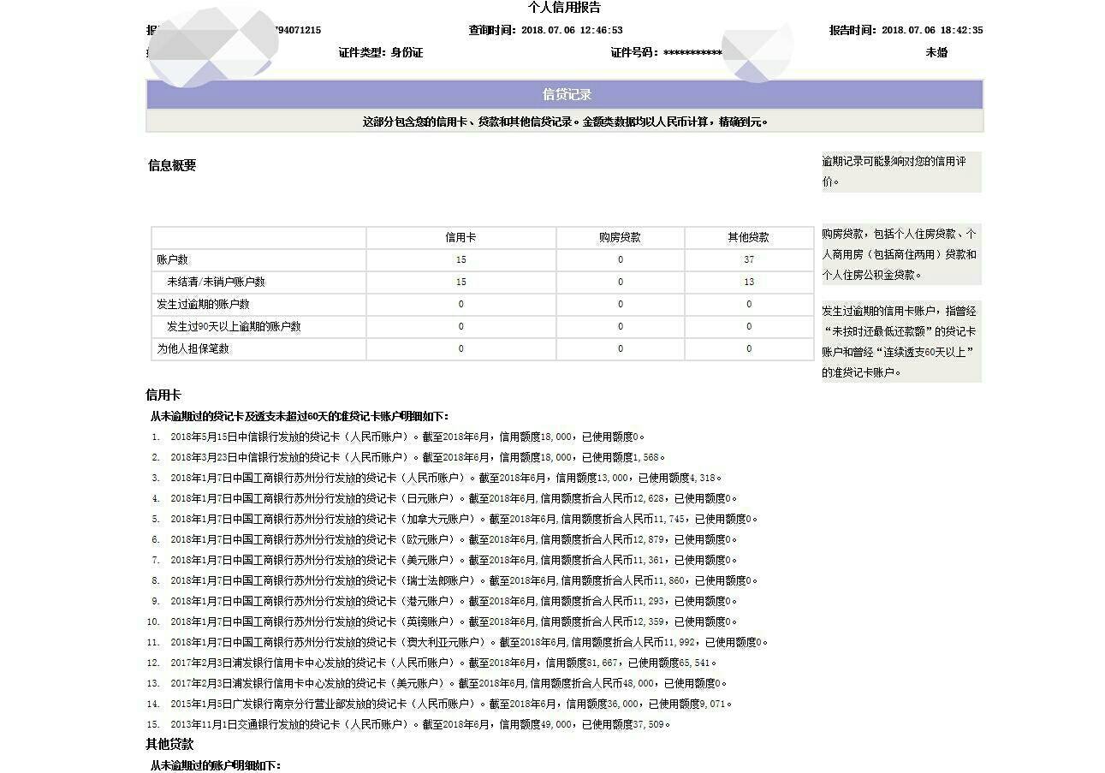Click the 发生过90天以上逾期的账户数 row label
Viewport: 1105px width, 773px height.
point(234,327)
